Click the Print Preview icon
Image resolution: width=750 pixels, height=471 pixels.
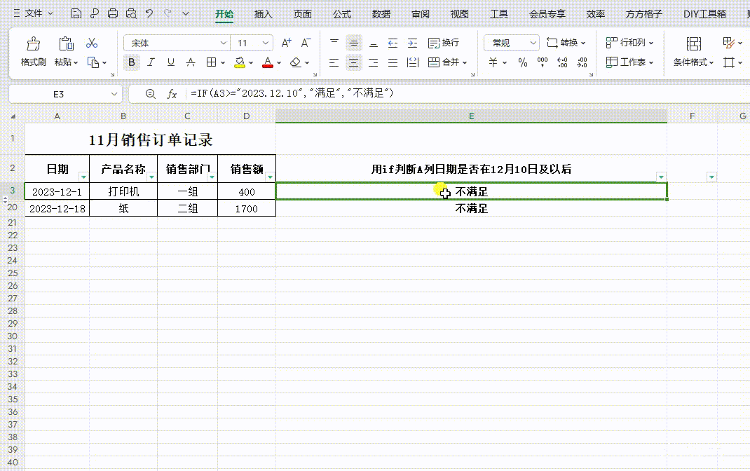pos(131,13)
